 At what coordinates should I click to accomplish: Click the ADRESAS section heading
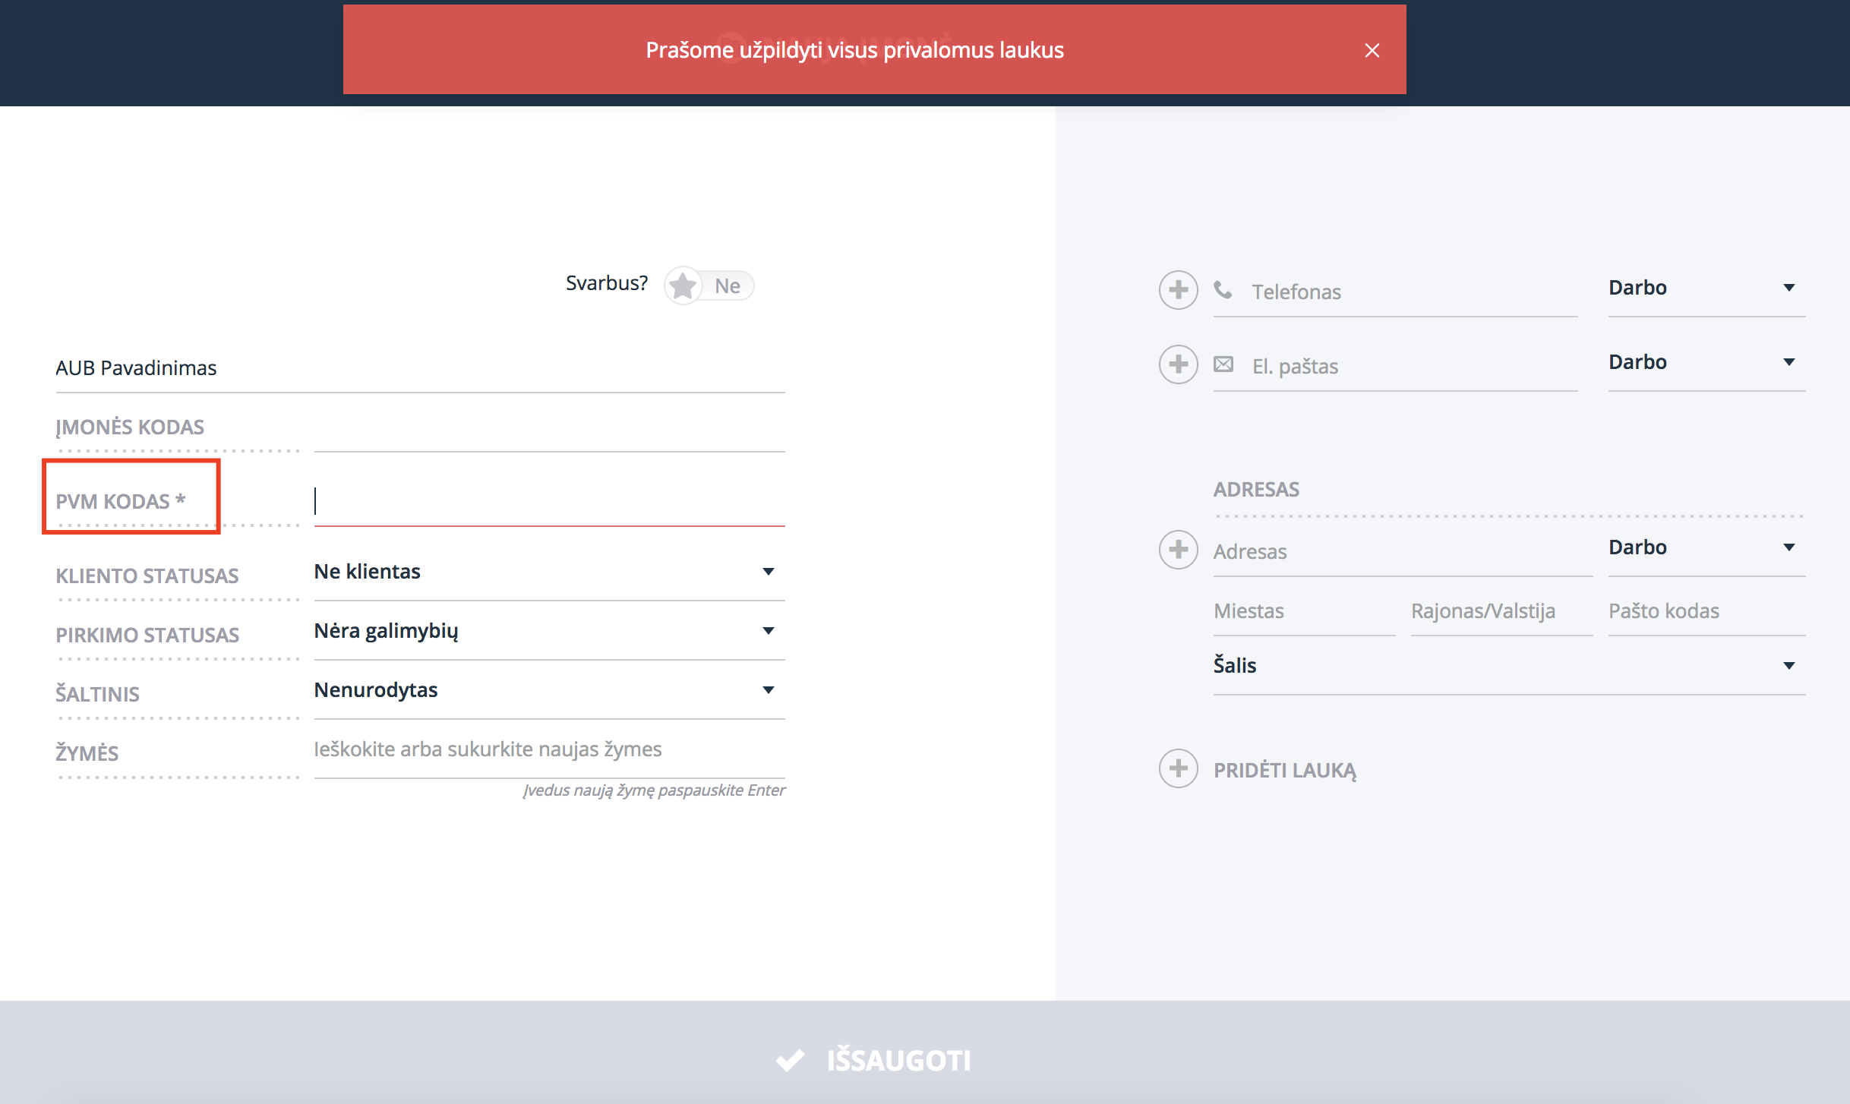(x=1256, y=490)
